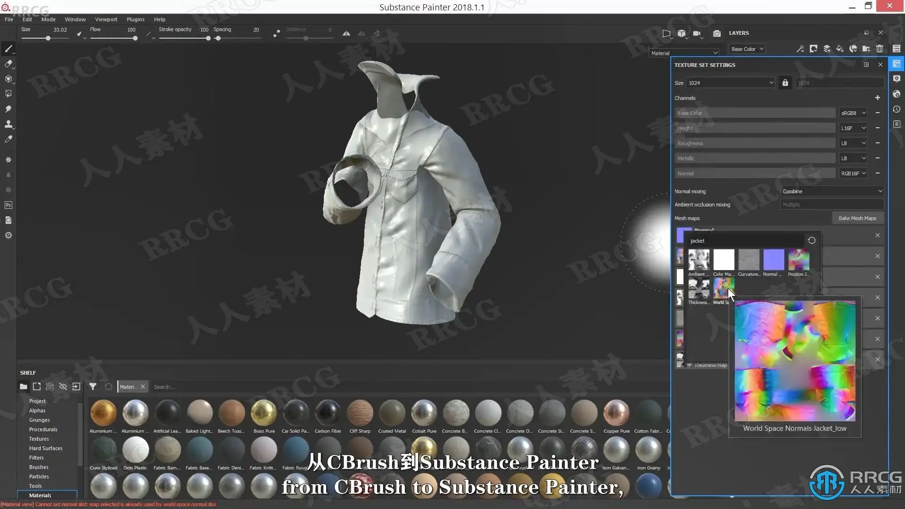This screenshot has width=905, height=509.
Task: Select the Smudge tool
Action: click(8, 109)
